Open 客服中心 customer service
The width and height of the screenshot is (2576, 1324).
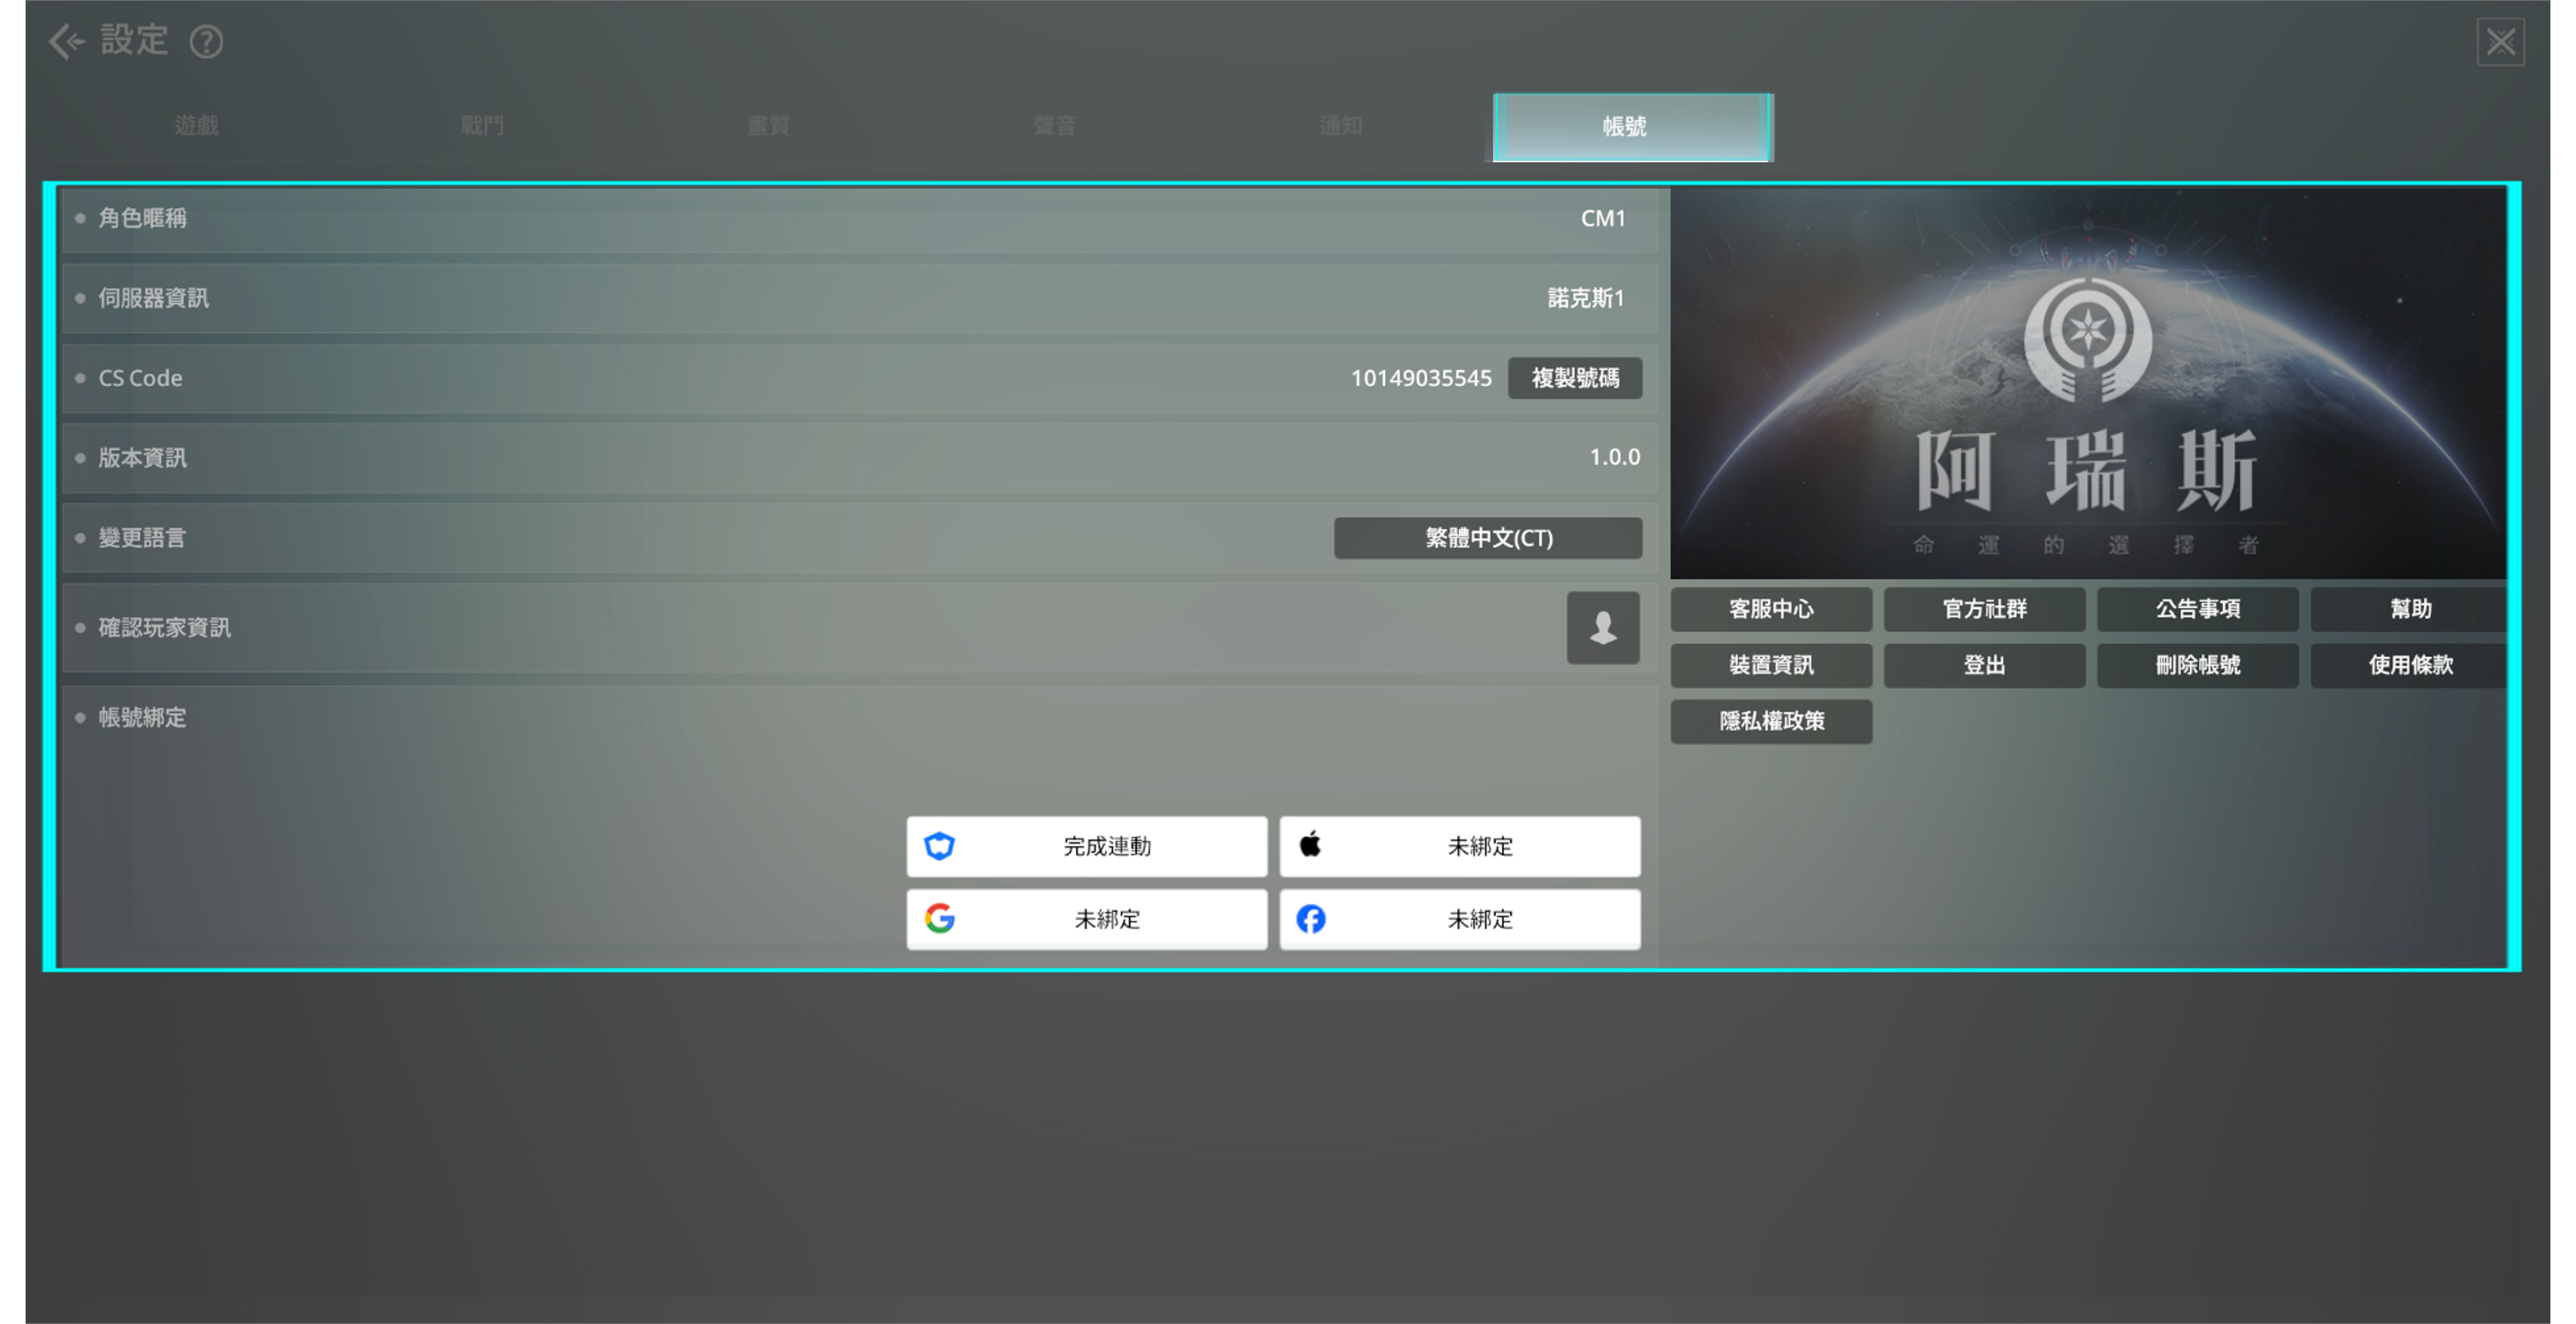click(x=1771, y=609)
